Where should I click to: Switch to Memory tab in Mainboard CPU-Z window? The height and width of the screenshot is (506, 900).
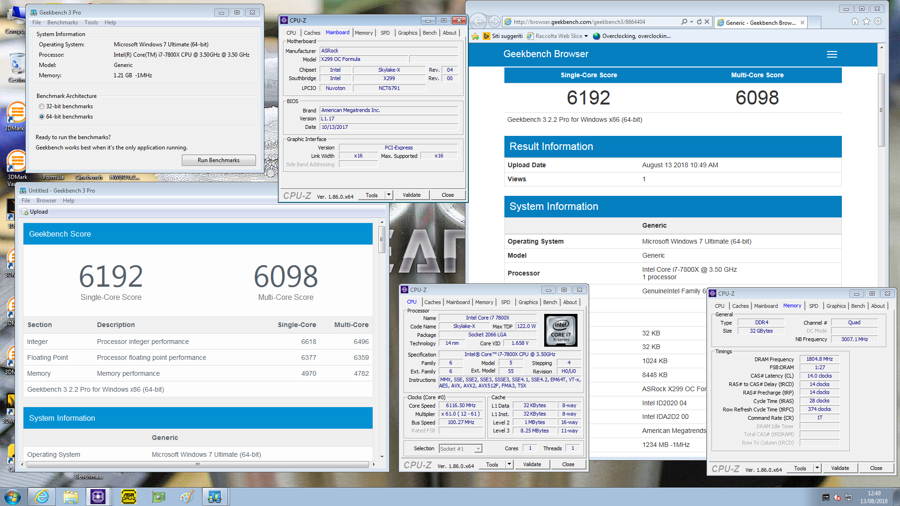(x=364, y=33)
